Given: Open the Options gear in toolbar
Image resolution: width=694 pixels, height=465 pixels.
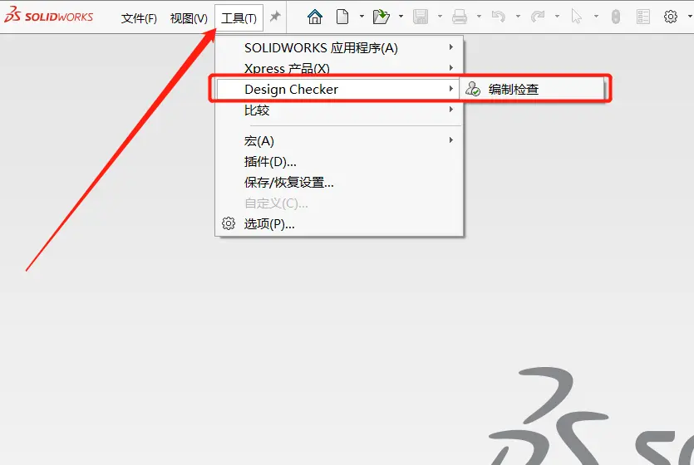Looking at the screenshot, I should 671,17.
